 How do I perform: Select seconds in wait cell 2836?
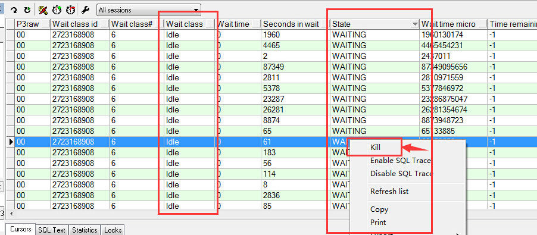pyautogui.click(x=296, y=195)
